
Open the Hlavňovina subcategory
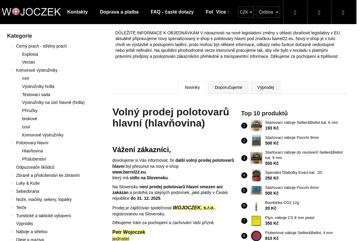pyautogui.click(x=32, y=151)
